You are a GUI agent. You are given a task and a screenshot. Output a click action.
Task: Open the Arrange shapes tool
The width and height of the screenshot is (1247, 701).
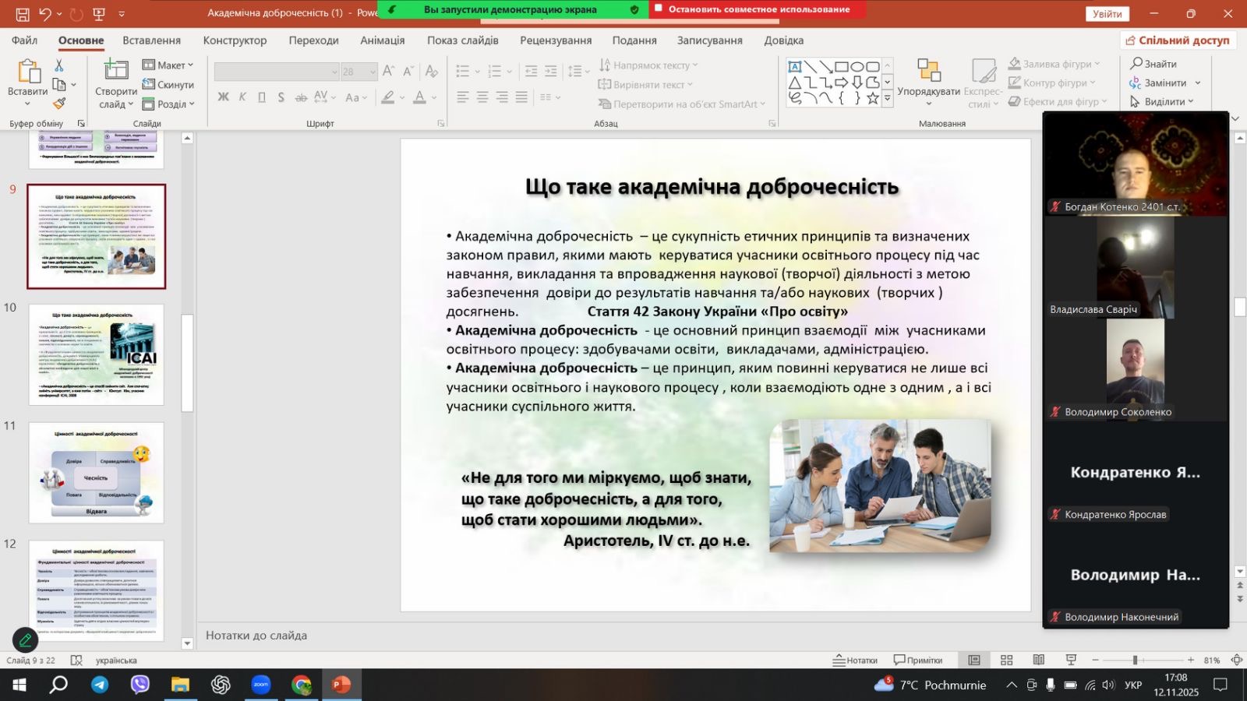[928, 82]
